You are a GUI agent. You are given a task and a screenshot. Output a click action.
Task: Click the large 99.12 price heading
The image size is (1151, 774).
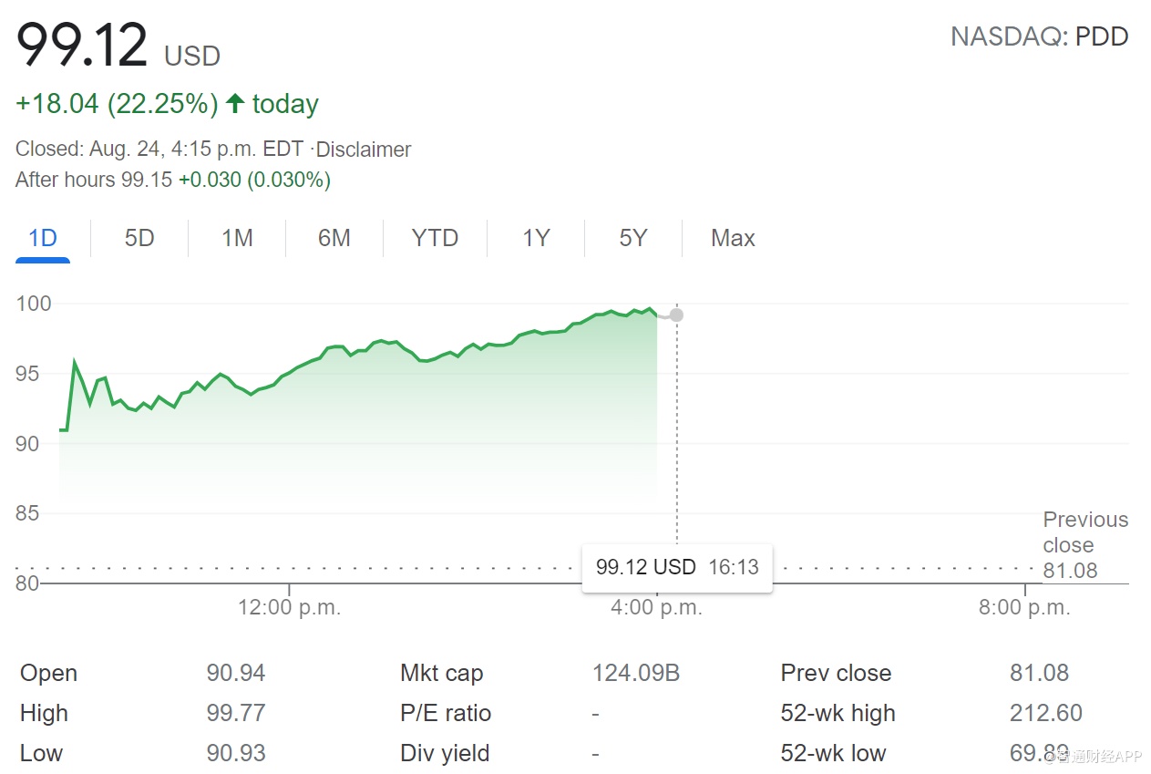point(82,46)
